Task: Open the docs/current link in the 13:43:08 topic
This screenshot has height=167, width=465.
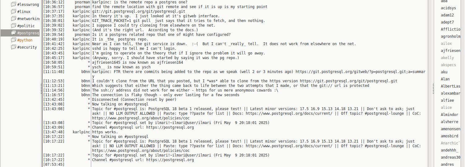Action: [289, 113]
